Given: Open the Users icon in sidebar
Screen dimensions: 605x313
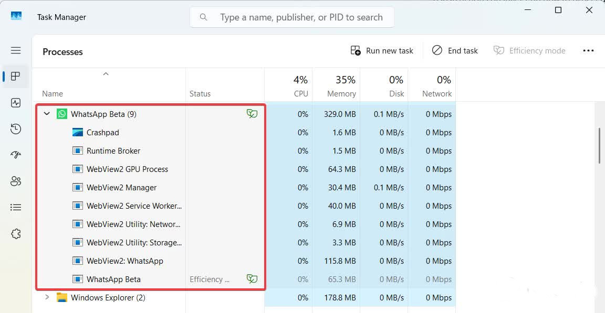Looking at the screenshot, I should point(16,181).
